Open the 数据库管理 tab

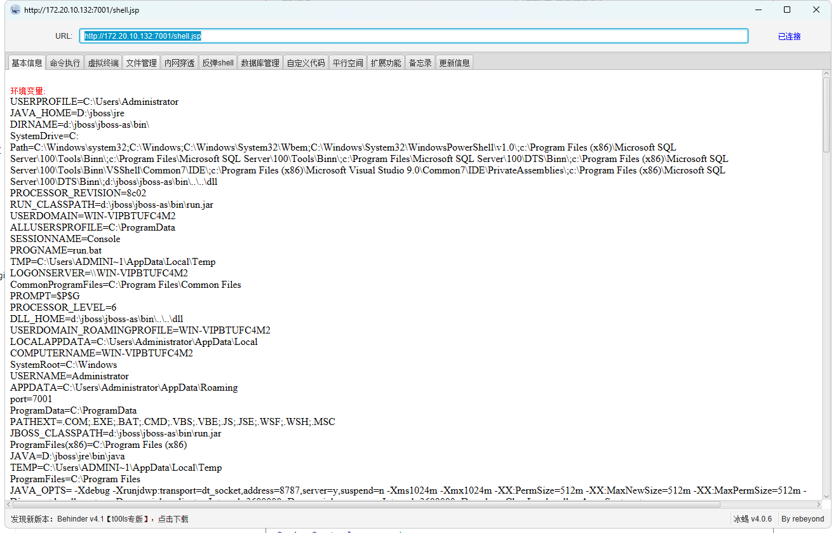pos(260,63)
